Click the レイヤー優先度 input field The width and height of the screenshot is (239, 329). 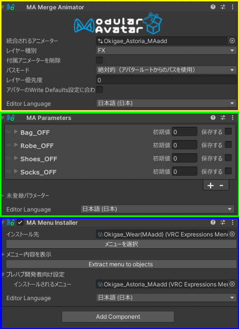click(x=167, y=80)
